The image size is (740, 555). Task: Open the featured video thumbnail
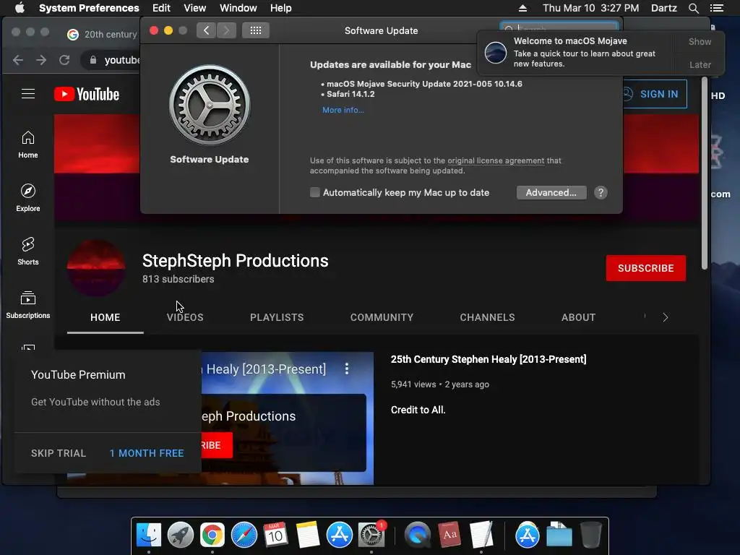click(288, 418)
